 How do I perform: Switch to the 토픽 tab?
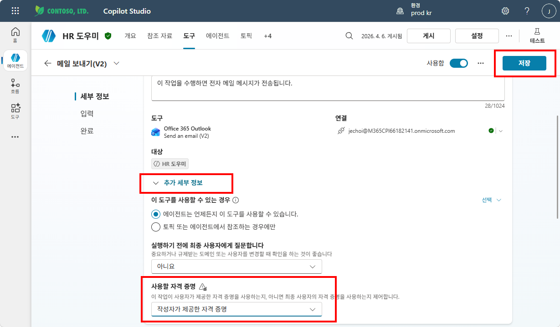click(246, 35)
